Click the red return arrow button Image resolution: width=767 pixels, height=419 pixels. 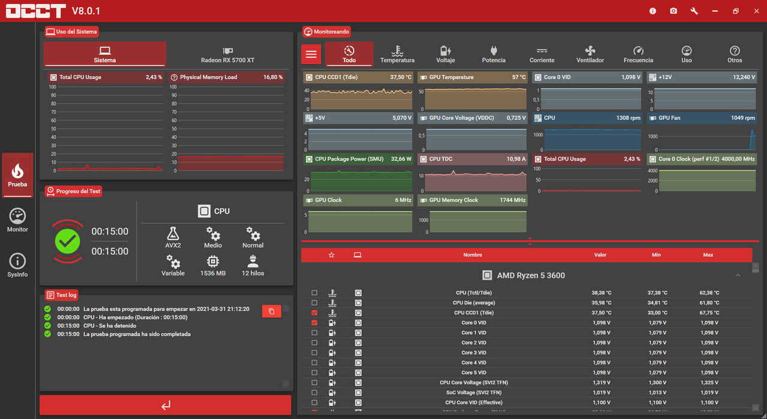(x=165, y=405)
